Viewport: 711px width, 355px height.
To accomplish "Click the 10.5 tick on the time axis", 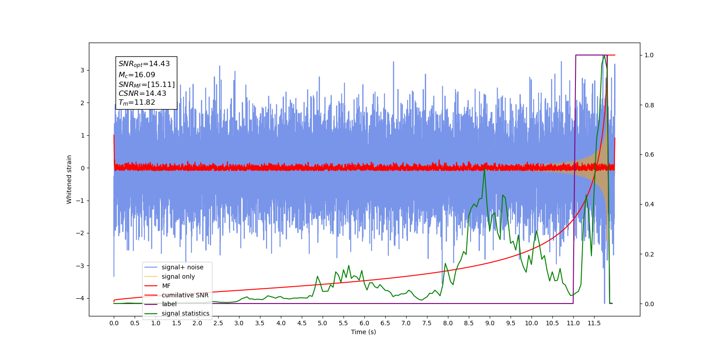I will [552, 323].
